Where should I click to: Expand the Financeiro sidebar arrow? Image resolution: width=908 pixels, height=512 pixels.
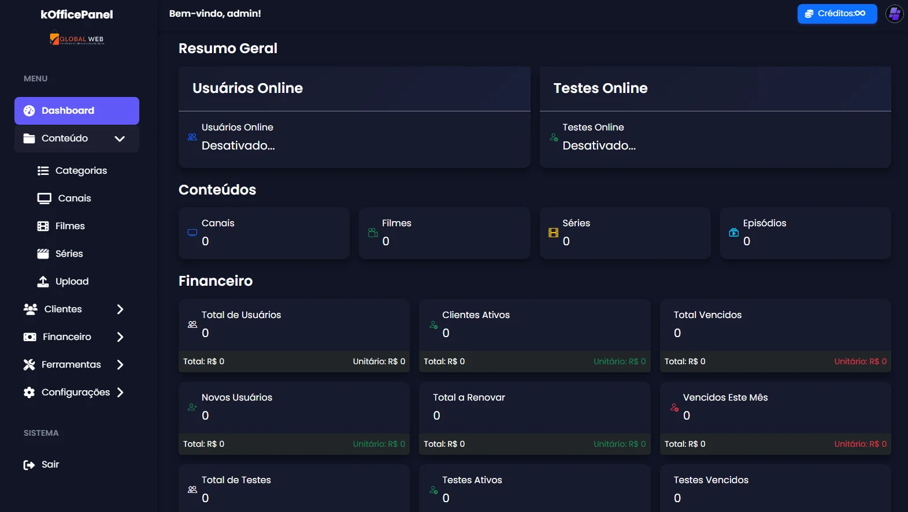click(120, 337)
